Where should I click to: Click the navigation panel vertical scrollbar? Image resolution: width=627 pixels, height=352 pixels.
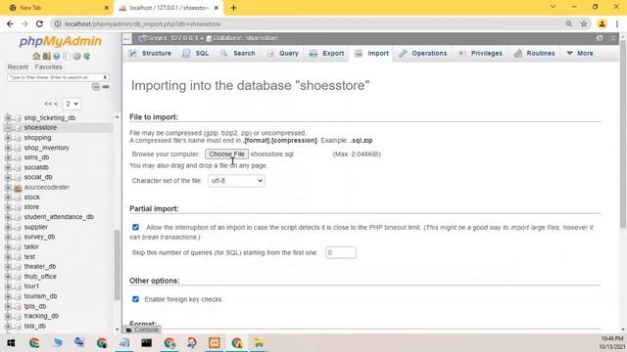118,265
